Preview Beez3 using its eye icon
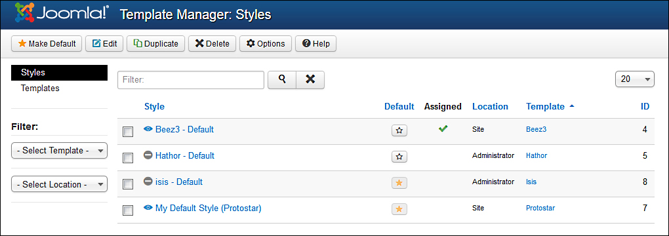Screen dimensions: 669x236 coord(148,129)
